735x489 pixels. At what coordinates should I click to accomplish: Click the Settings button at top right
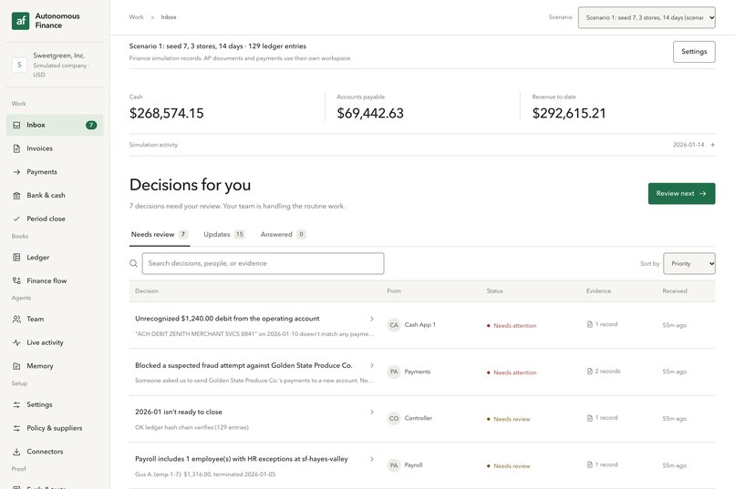(694, 52)
